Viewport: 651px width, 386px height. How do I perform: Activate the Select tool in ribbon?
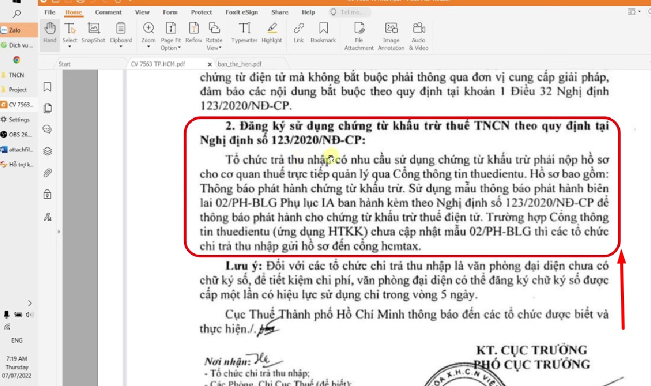point(70,32)
